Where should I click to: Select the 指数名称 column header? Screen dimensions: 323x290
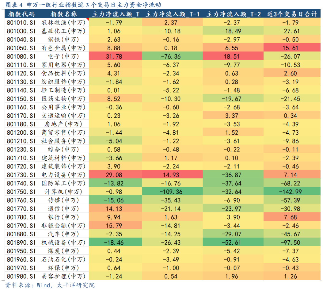pyautogui.click(x=63, y=14)
